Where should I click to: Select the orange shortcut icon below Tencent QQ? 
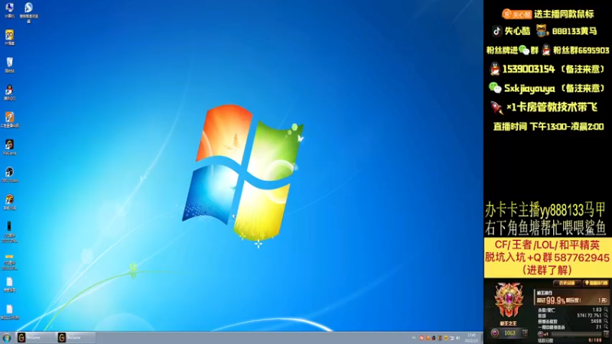click(x=9, y=120)
